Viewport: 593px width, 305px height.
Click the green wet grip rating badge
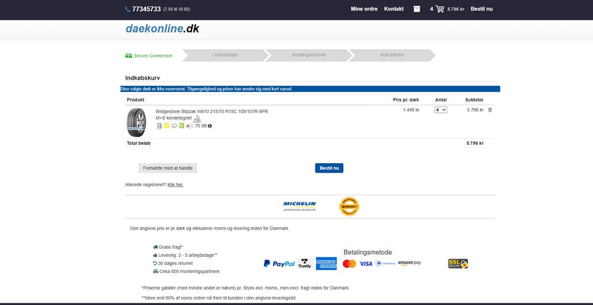182,126
